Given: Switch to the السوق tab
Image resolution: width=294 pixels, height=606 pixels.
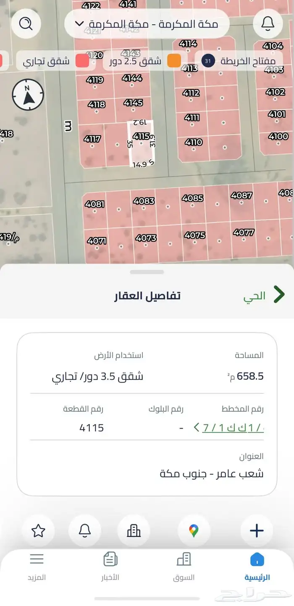Looking at the screenshot, I should (x=184, y=566).
